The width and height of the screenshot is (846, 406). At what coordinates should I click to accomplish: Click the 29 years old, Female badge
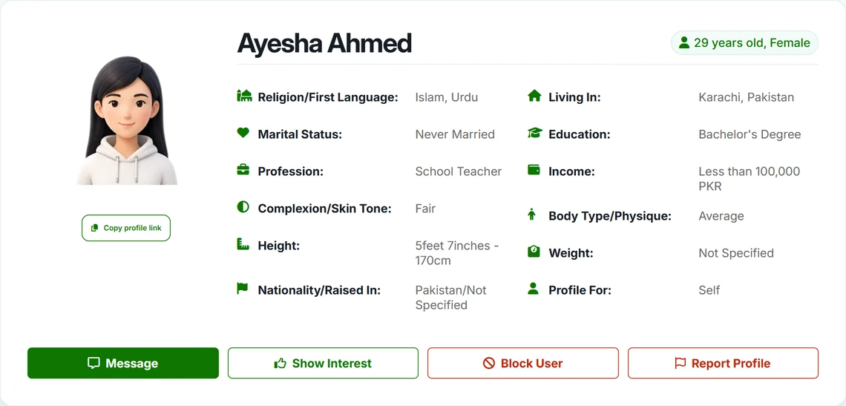tap(744, 42)
